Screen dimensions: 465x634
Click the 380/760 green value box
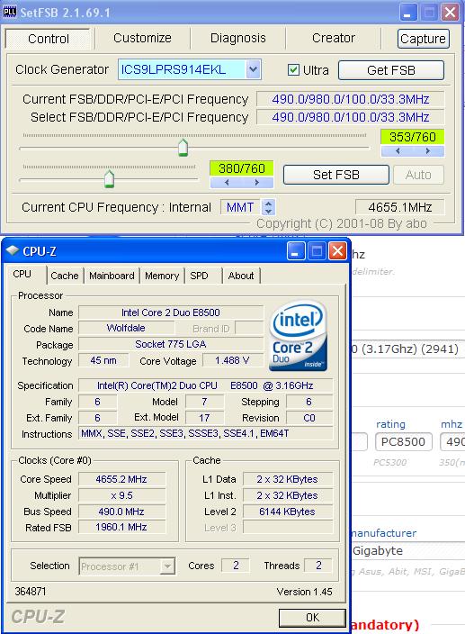tap(242, 168)
